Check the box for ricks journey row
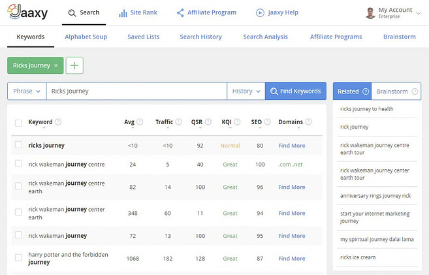429x275 pixels. tap(18, 144)
